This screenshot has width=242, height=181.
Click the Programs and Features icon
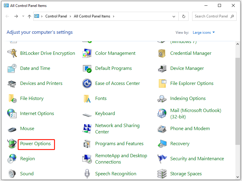[x=87, y=144]
